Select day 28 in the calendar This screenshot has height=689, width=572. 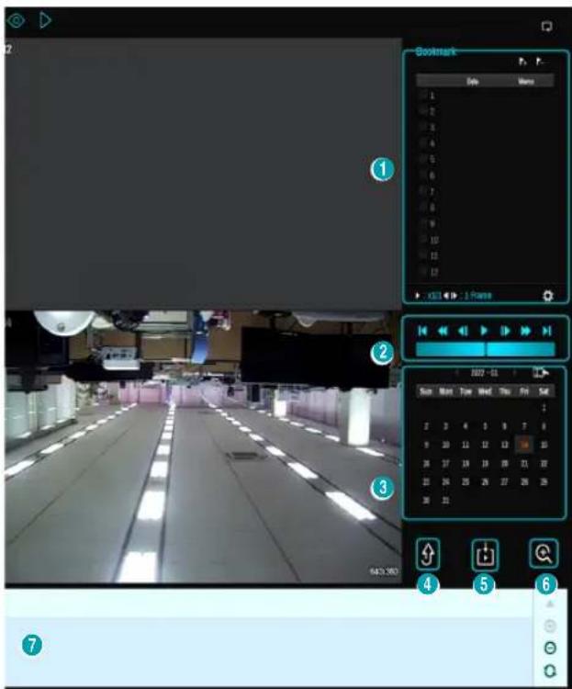[524, 481]
